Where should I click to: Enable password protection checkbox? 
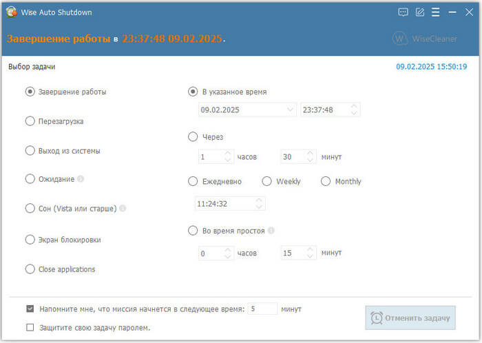(x=30, y=327)
